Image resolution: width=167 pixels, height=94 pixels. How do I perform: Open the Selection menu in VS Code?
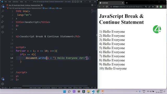[x=15, y=2]
